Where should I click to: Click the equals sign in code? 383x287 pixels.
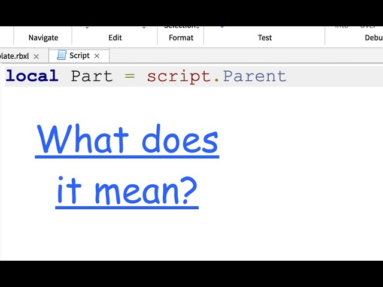130,76
